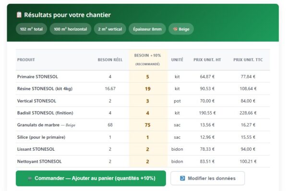Click the PRODUIT column header

tap(26, 60)
